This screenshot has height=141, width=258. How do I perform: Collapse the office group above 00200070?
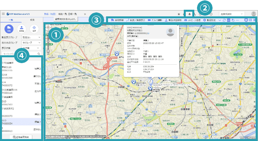[x=3, y=109]
